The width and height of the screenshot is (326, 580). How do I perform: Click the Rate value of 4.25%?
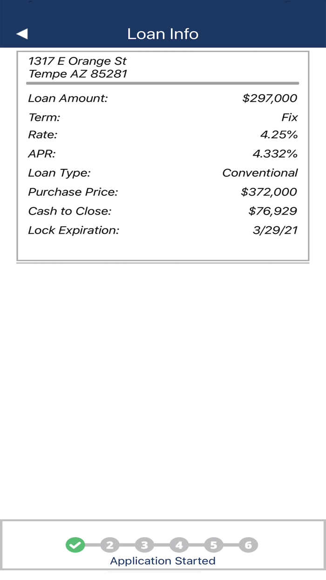click(x=278, y=135)
